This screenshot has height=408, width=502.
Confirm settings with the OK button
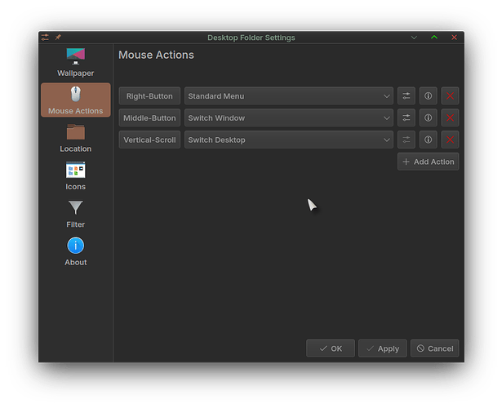pos(331,348)
